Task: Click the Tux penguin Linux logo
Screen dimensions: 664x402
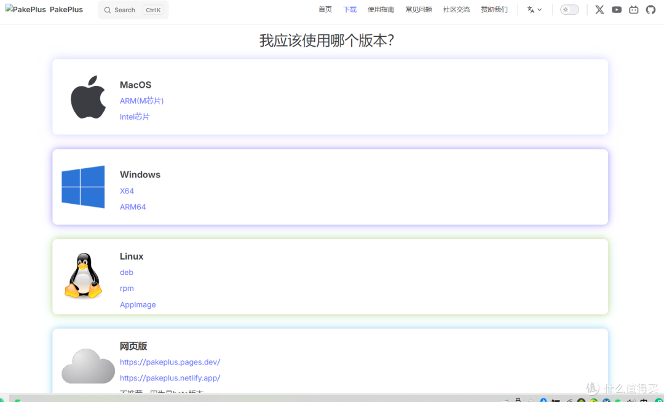Action: pos(84,275)
